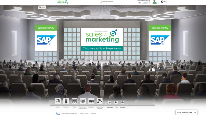Open the Briefcase icon

[122, 102]
